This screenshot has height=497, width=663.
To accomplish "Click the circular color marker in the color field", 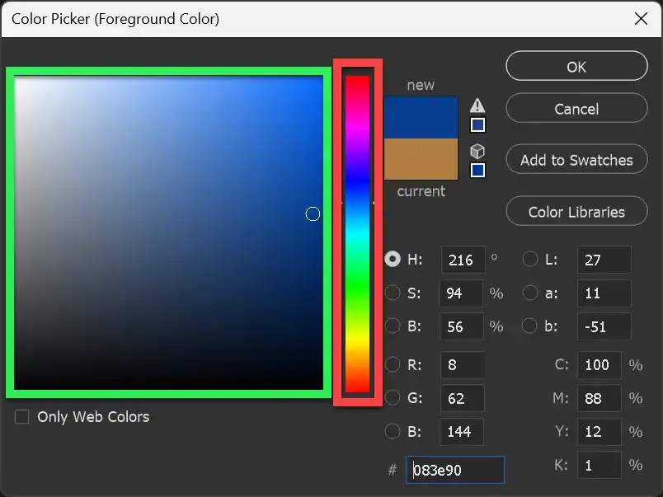I will pos(313,213).
